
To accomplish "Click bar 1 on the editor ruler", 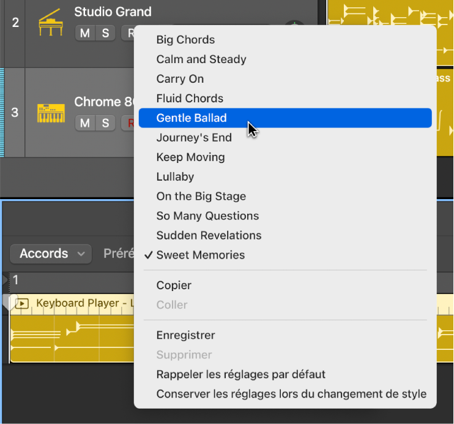I will 16,281.
